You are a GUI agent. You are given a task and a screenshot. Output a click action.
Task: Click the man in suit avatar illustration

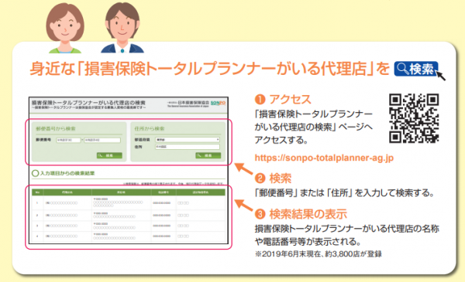click(122, 28)
